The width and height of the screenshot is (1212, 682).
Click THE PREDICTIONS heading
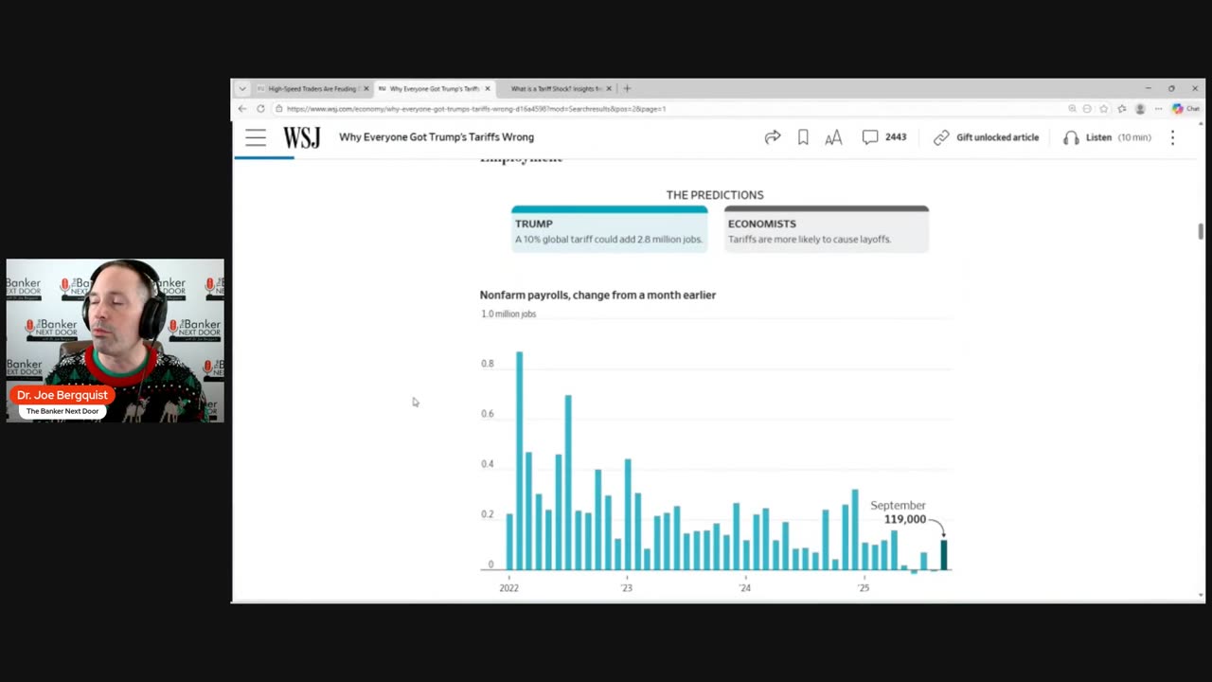click(x=715, y=195)
